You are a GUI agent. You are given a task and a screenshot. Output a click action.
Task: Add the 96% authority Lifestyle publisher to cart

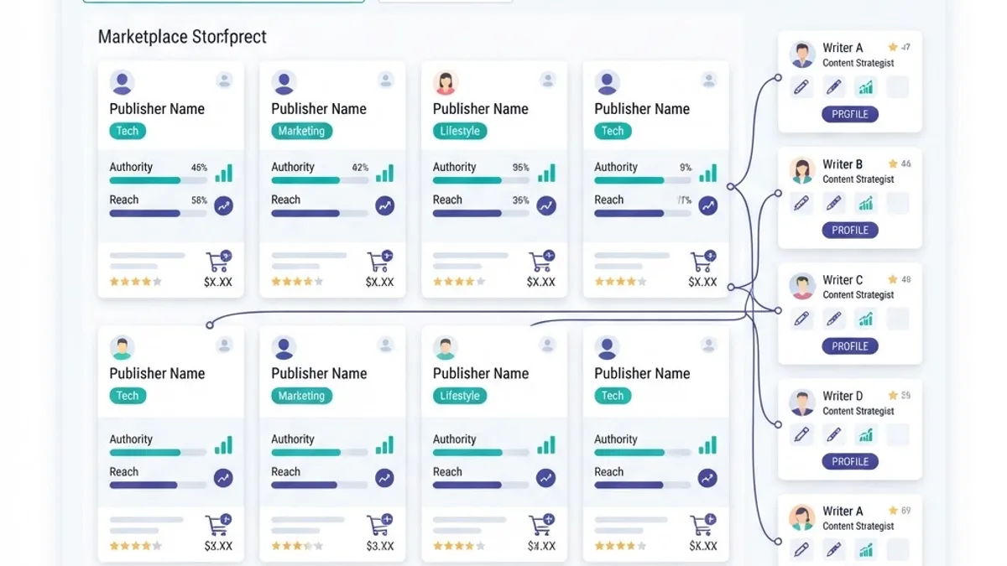click(542, 262)
